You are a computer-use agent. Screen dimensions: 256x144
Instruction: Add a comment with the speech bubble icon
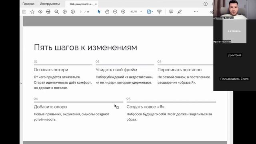[171, 12]
